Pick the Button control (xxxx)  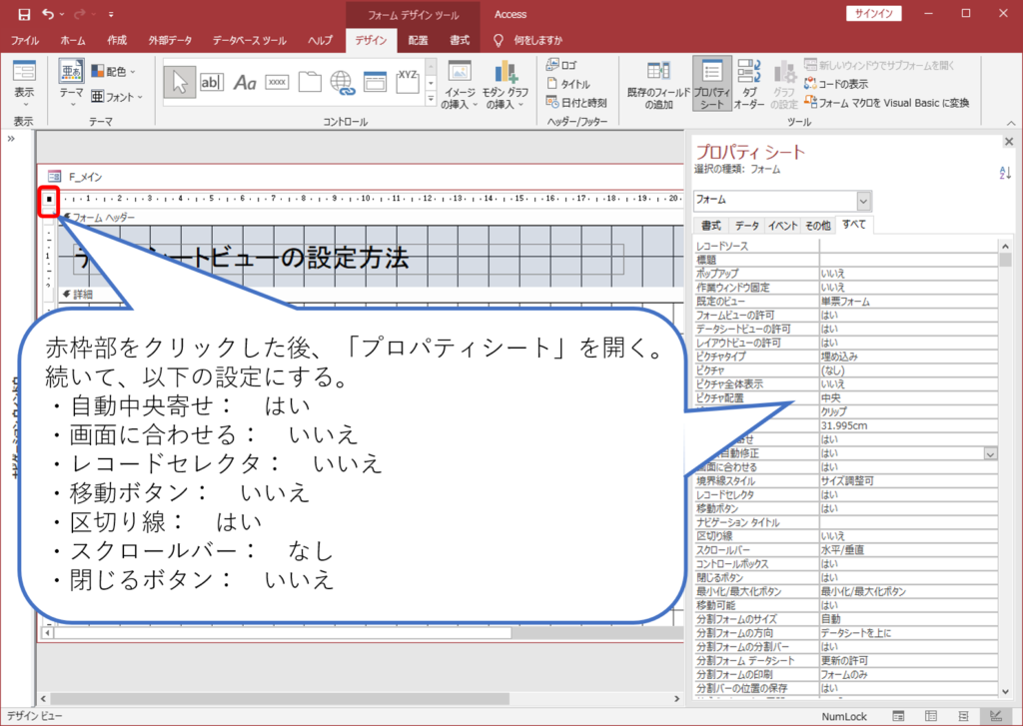[278, 82]
